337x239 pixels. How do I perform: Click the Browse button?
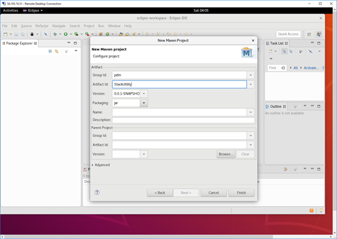pos(226,154)
